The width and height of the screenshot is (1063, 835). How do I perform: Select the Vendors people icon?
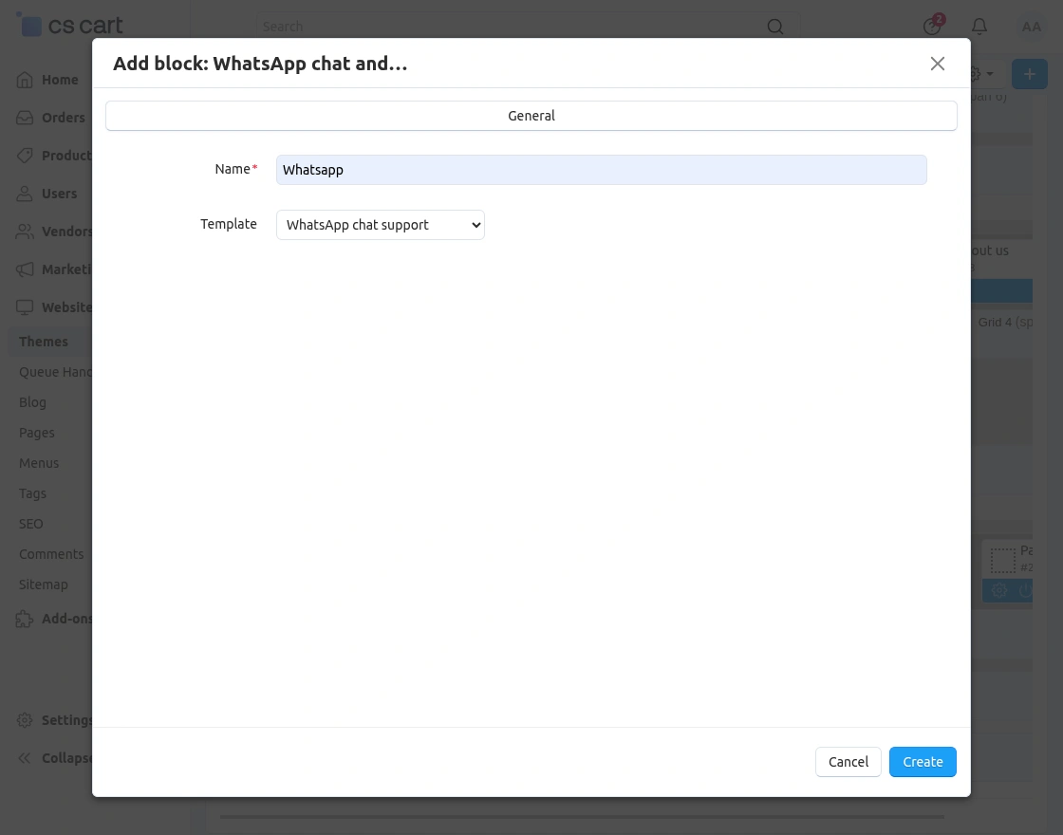tap(25, 232)
